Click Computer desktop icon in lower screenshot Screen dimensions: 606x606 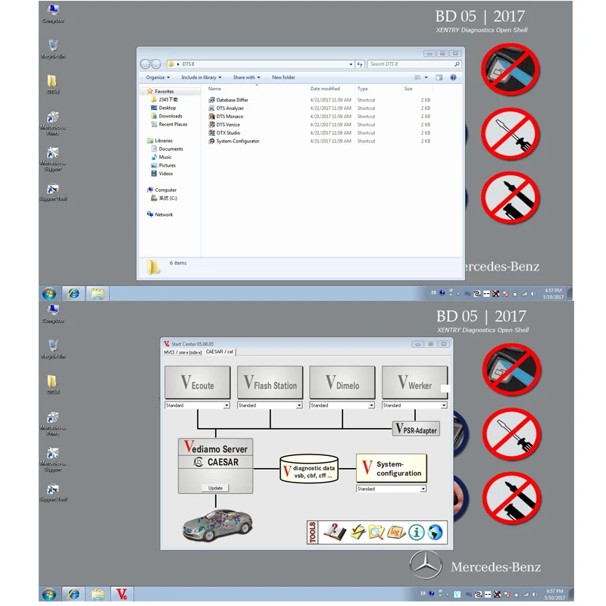53,314
